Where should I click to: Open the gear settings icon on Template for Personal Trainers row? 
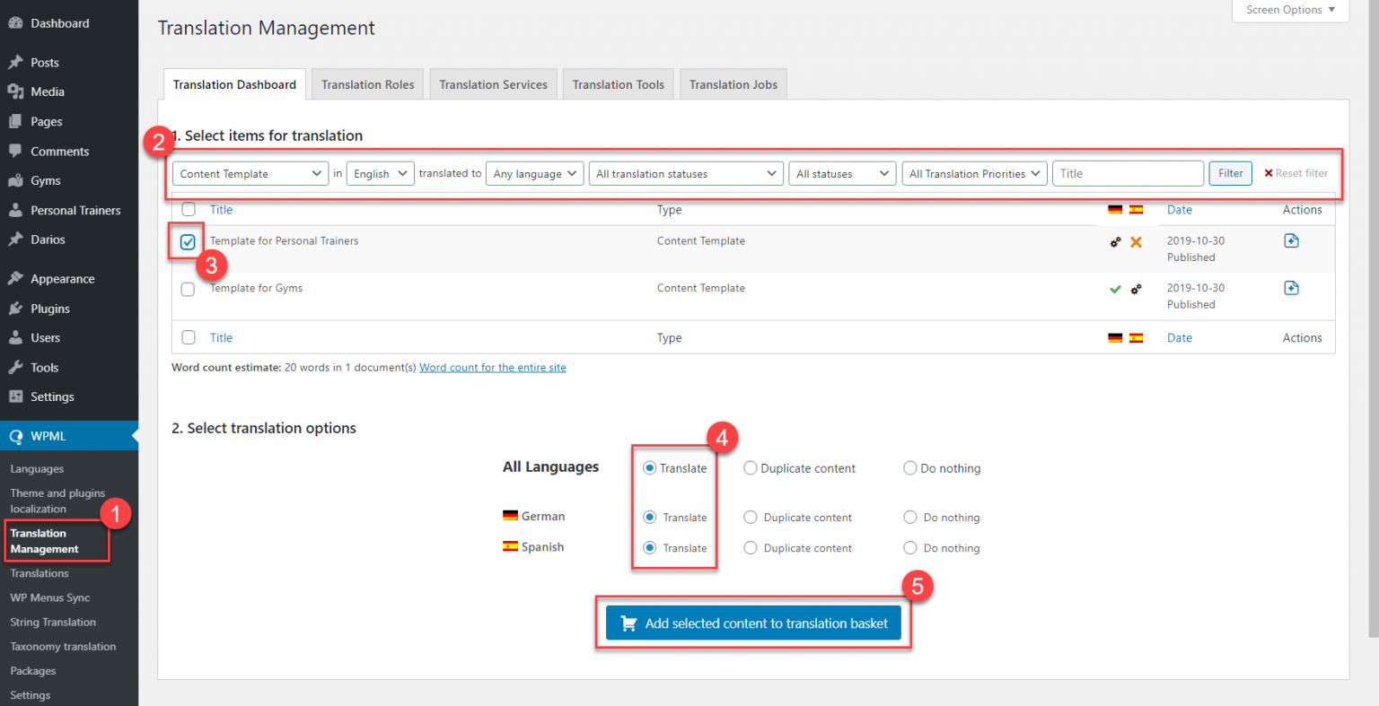(1115, 240)
